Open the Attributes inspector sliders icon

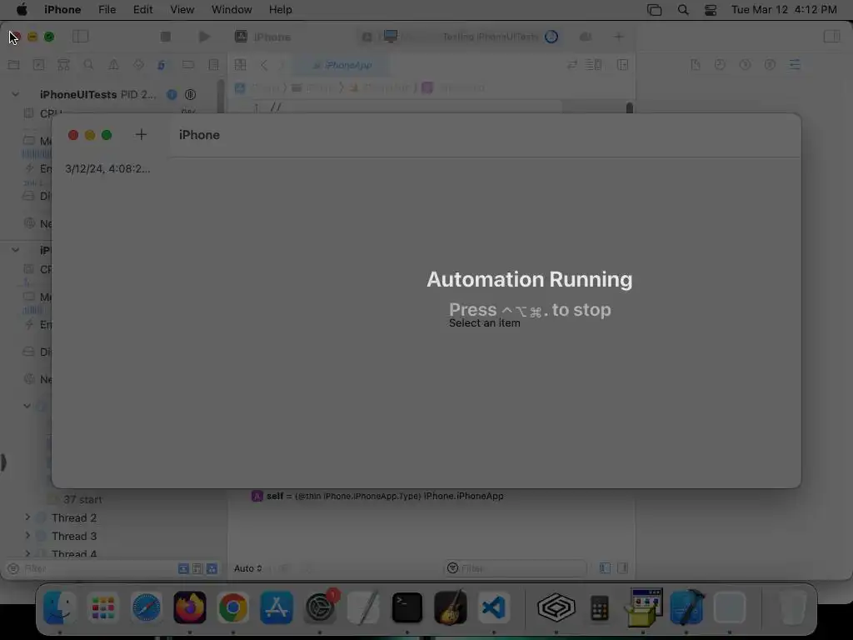tap(795, 65)
